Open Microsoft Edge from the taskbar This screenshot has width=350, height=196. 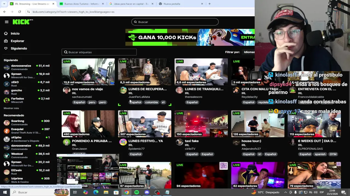click(x=96, y=192)
